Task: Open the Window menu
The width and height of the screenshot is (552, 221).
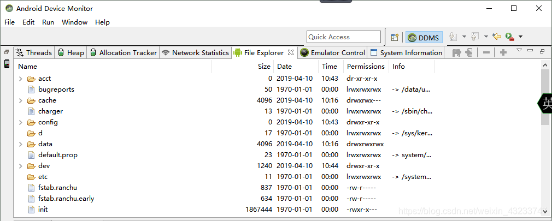Action: [75, 22]
